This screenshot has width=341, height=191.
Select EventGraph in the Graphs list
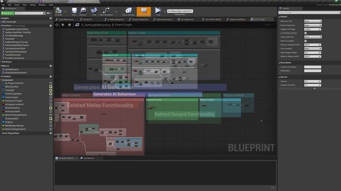click(x=11, y=22)
